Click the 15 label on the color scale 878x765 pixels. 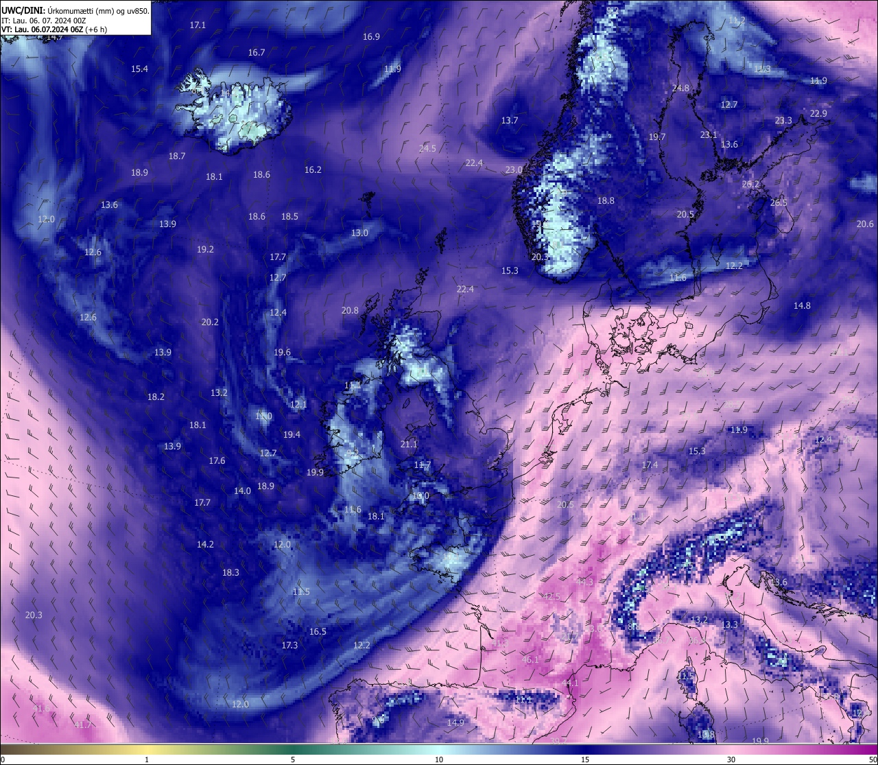(x=585, y=760)
